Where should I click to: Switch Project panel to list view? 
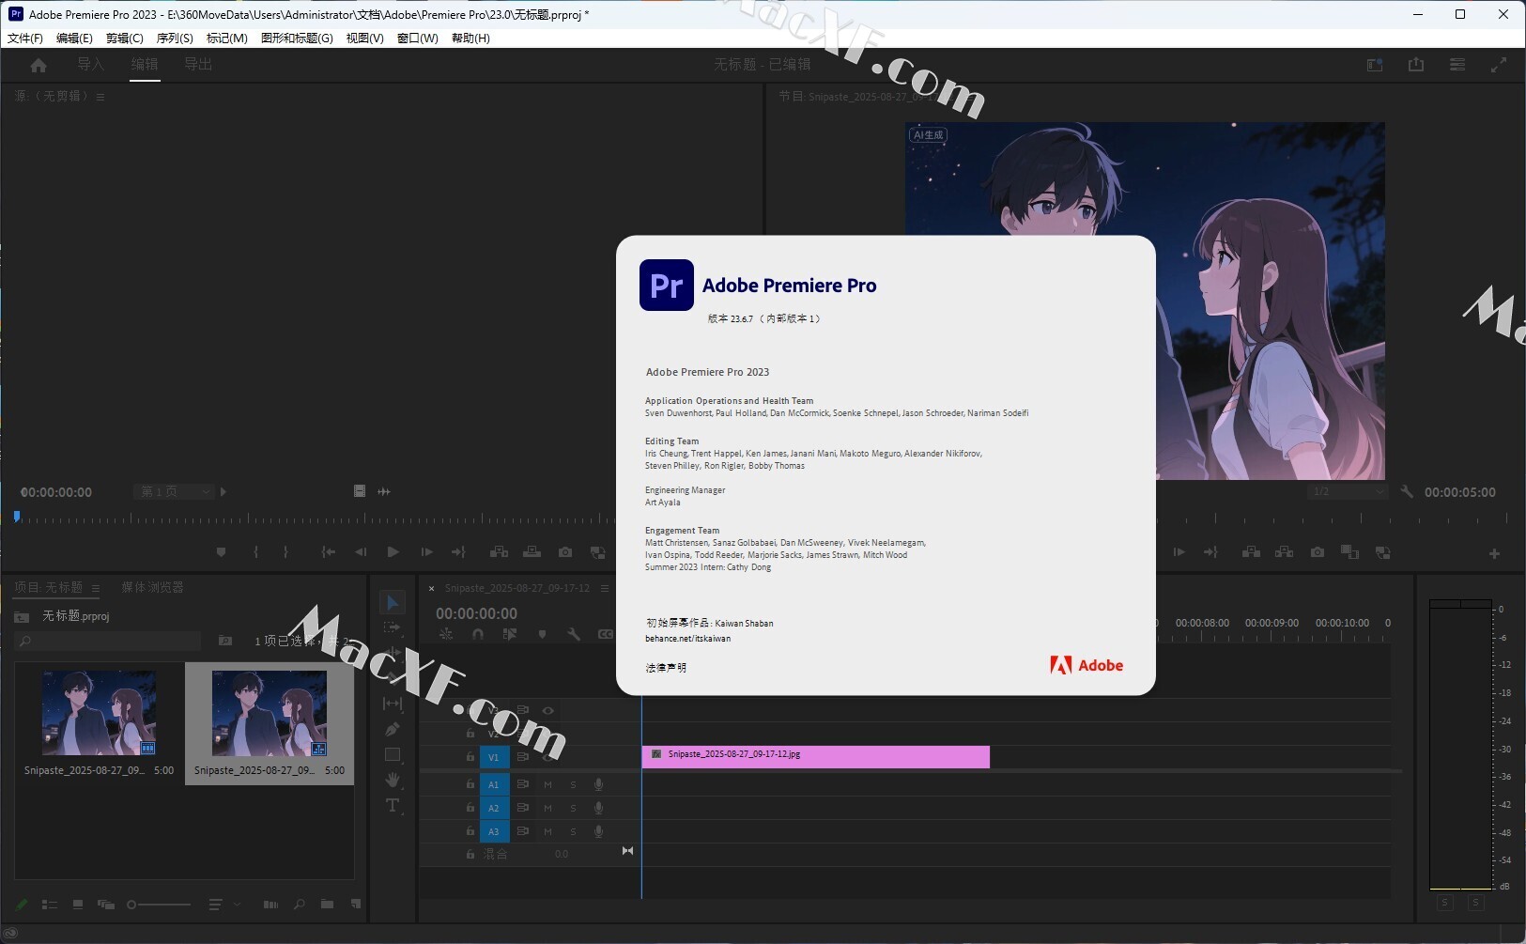pyautogui.click(x=50, y=905)
